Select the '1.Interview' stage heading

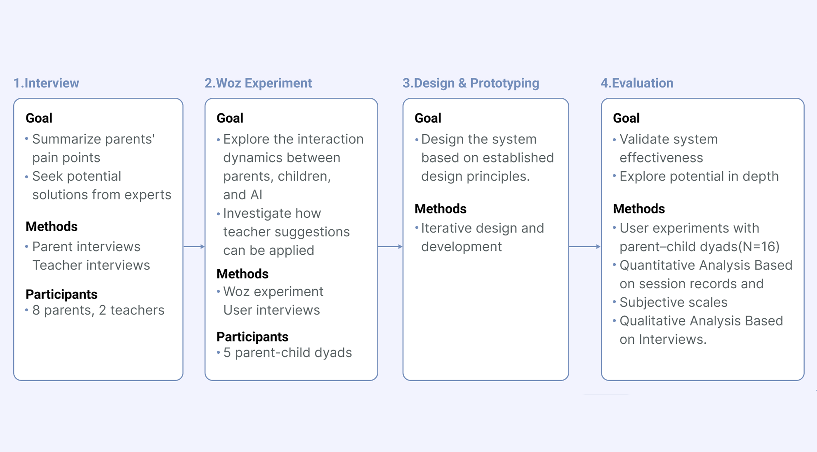click(46, 83)
